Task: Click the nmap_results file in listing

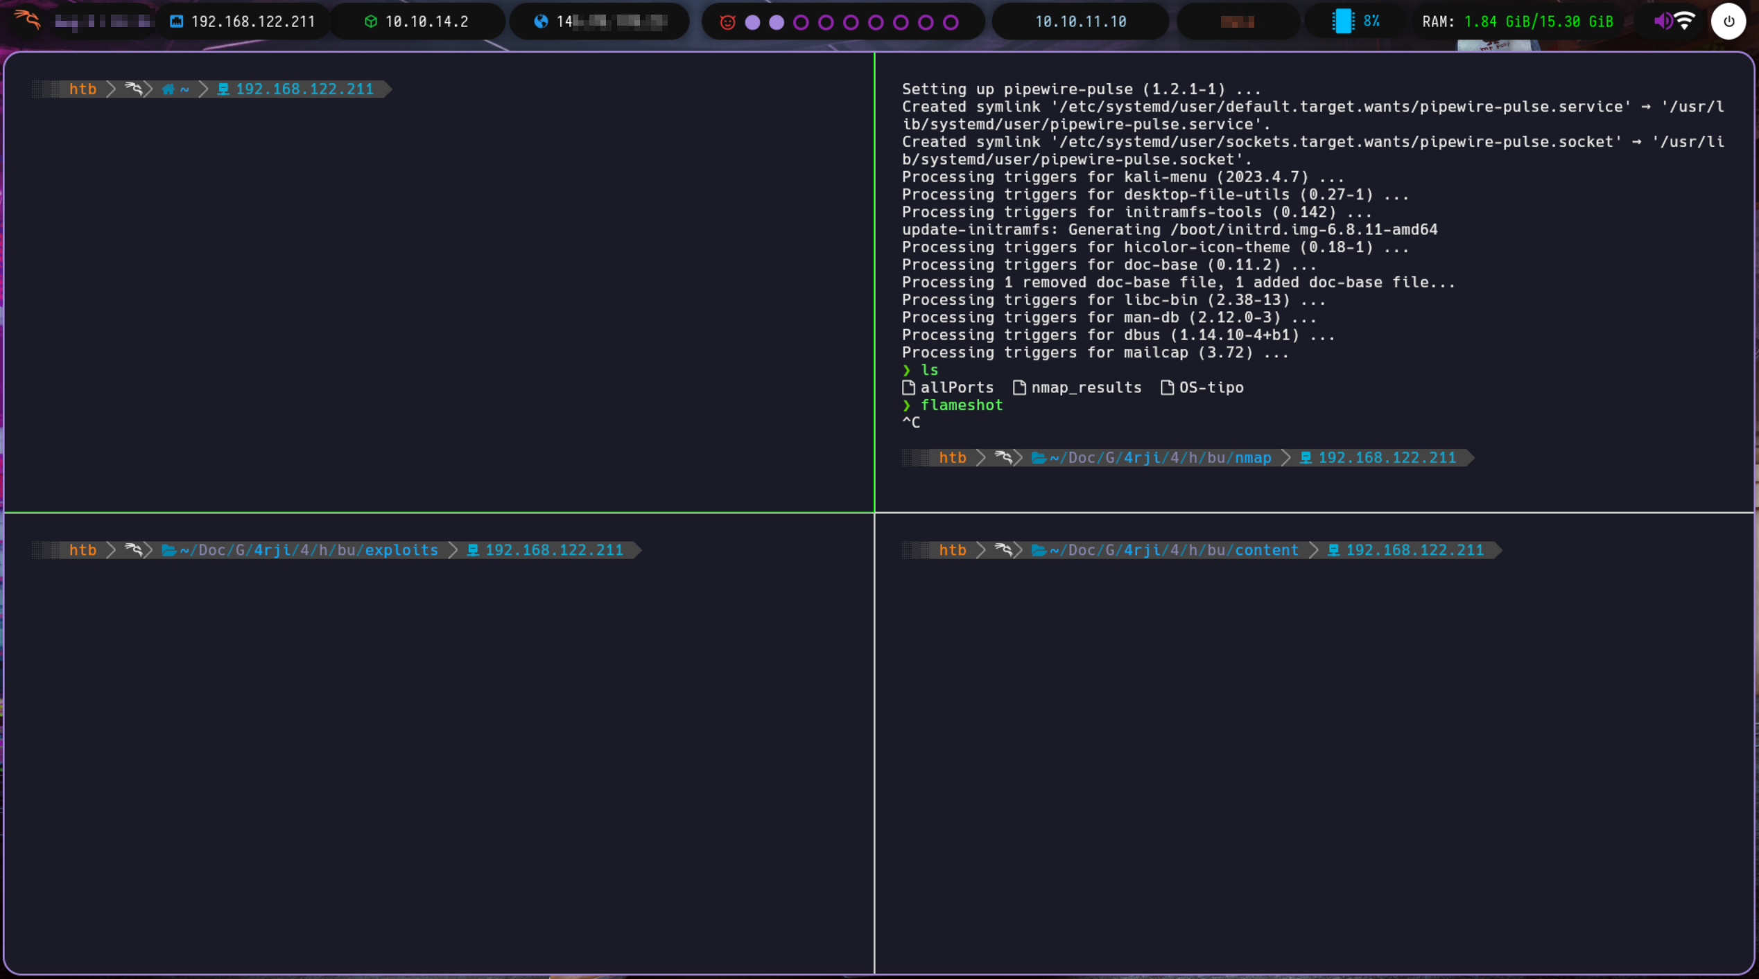Action: pos(1085,388)
